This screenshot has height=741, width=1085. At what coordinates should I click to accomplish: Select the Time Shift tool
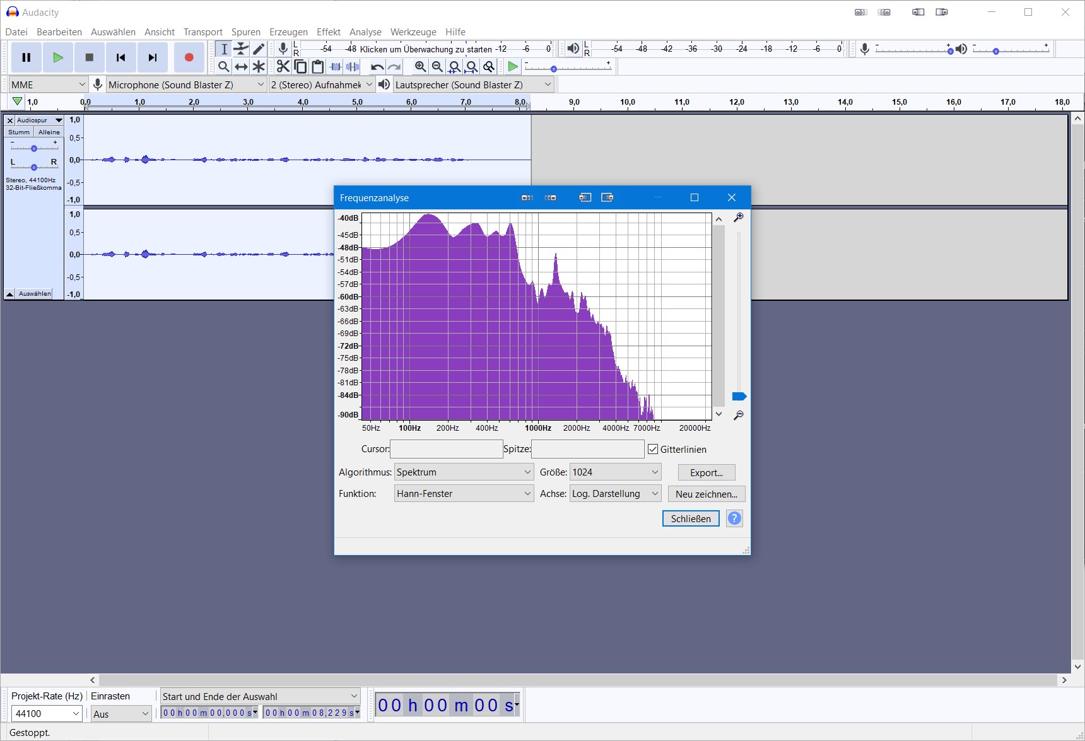241,66
